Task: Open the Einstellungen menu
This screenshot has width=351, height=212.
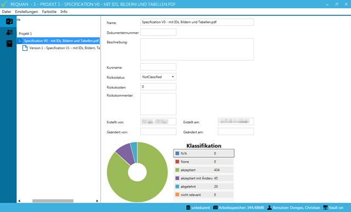Action: 26,11
